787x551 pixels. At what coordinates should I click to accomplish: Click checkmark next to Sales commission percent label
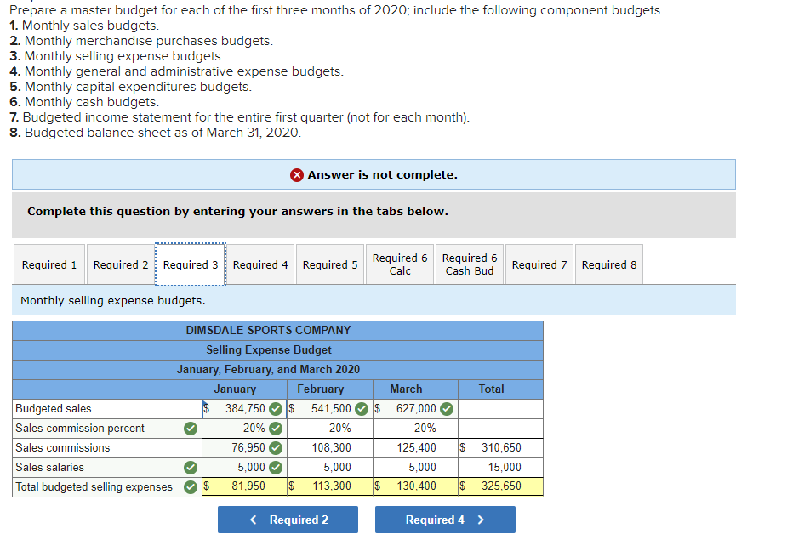click(191, 429)
